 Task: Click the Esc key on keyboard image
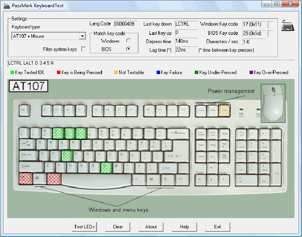pos(25,110)
